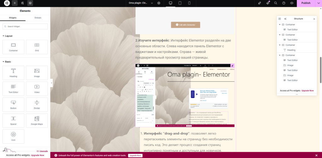The height and width of the screenshot is (158, 322).
Task: Click the pink pencil edit handle on canvas
Action: click(232, 66)
